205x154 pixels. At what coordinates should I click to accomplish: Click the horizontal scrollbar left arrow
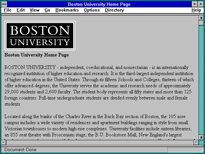coord(4,142)
